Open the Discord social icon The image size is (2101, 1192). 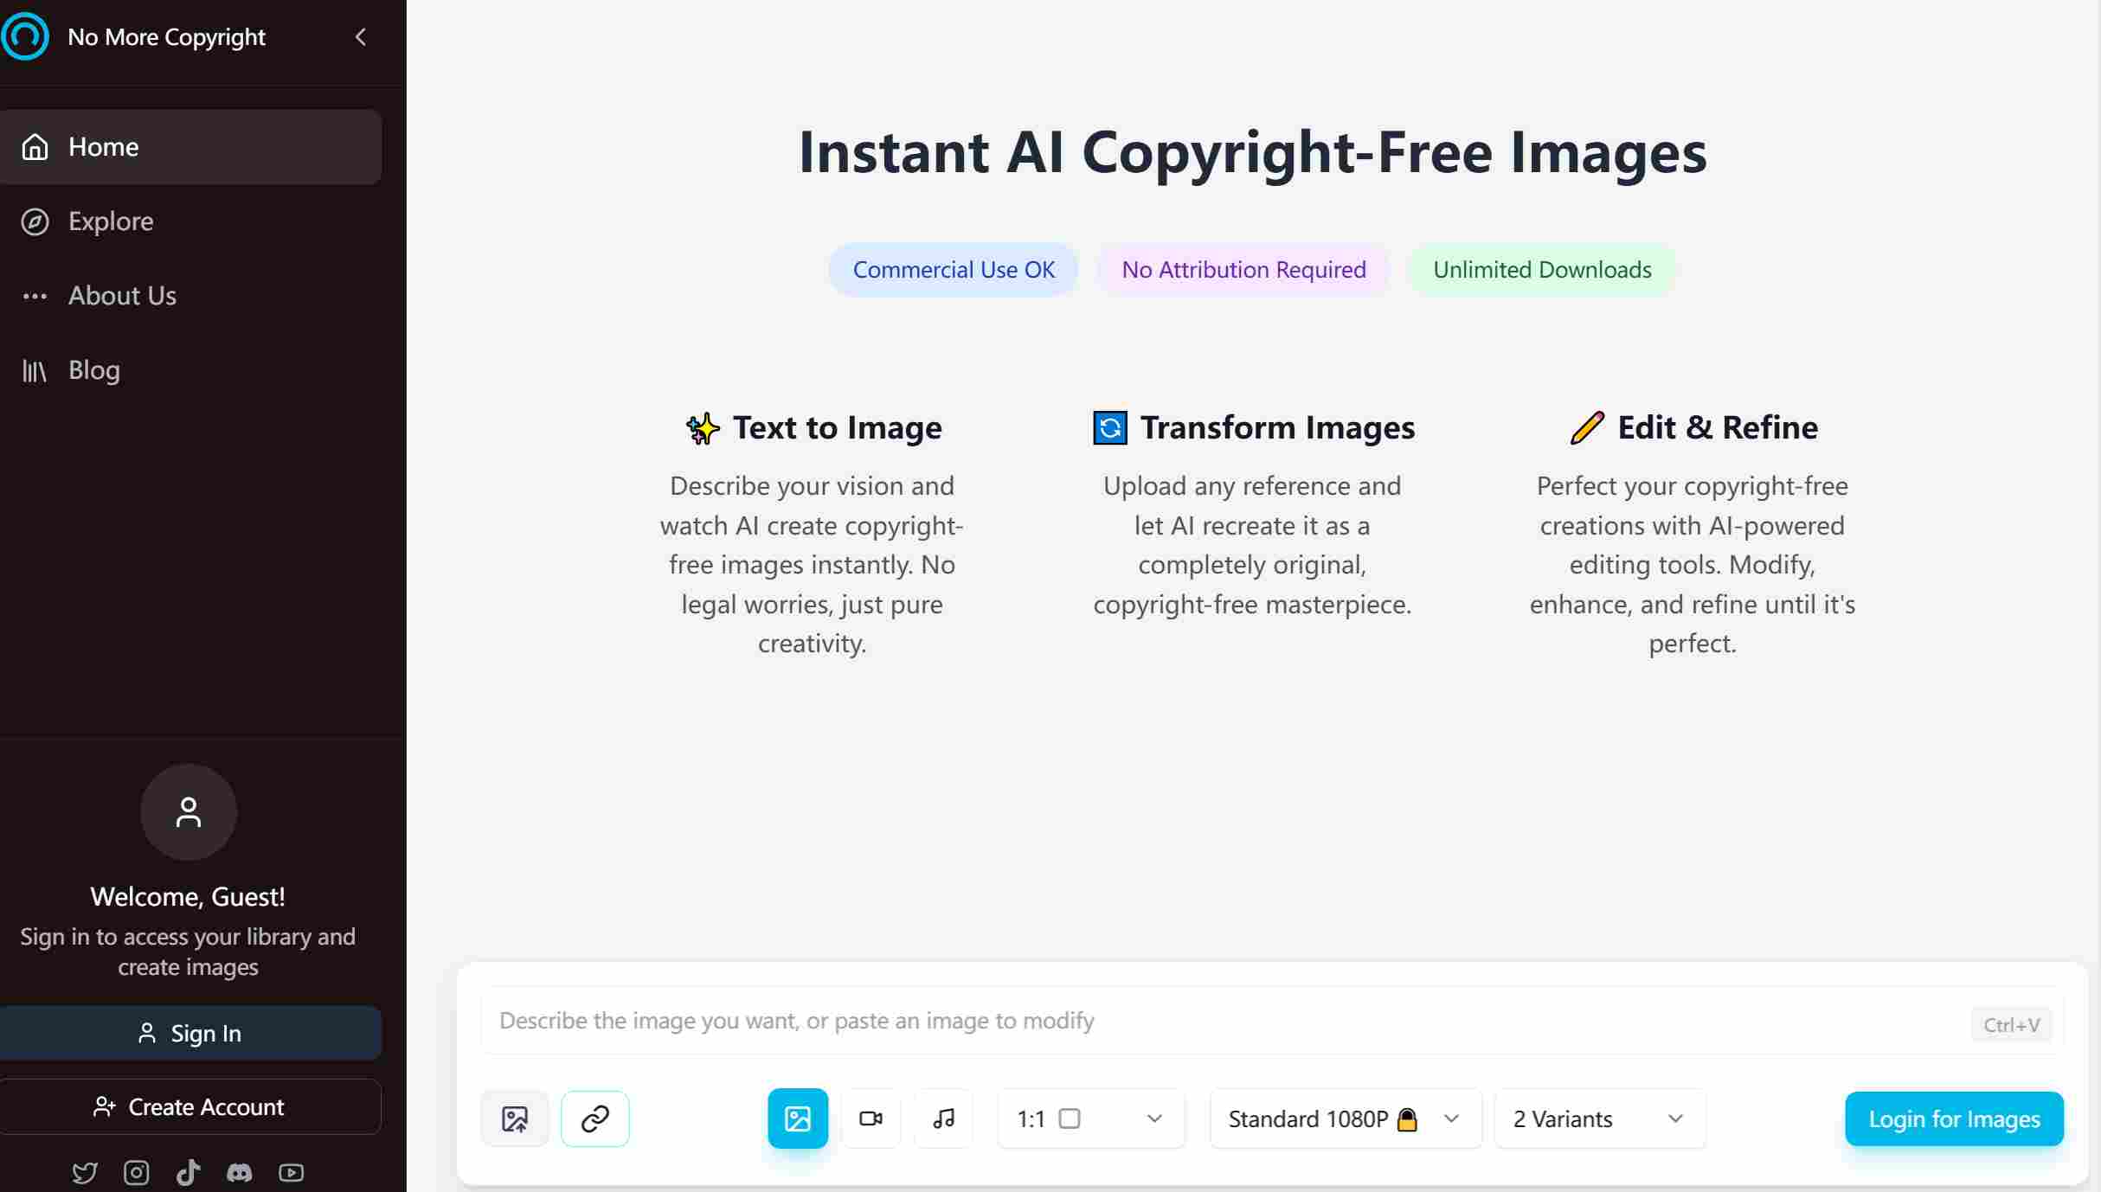click(x=240, y=1173)
